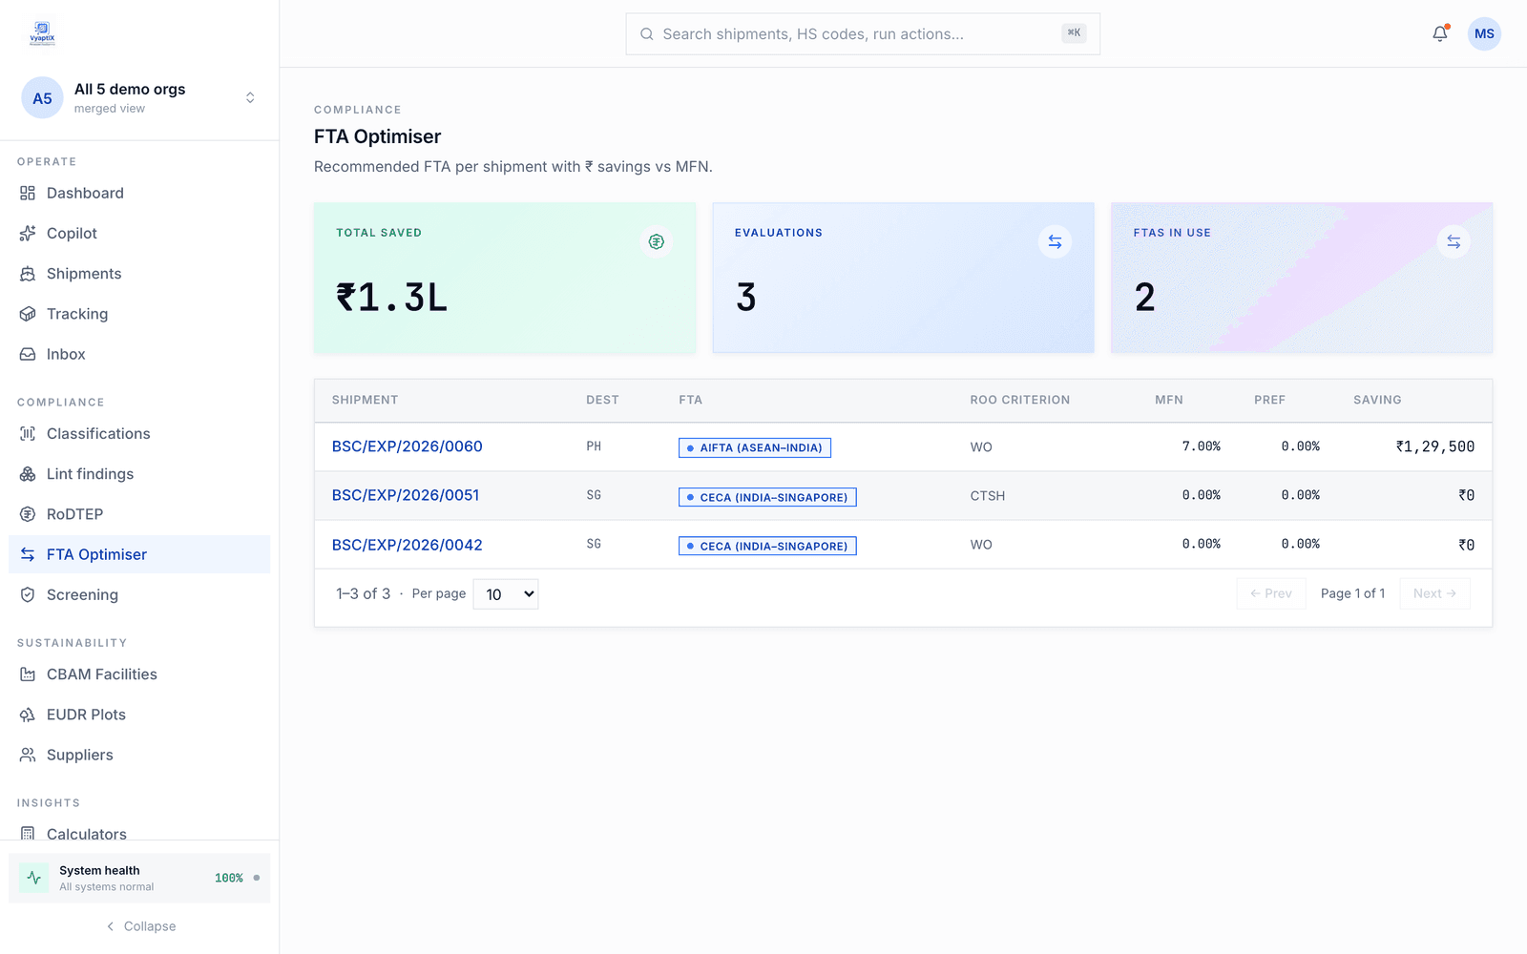
Task: Click the Prev page button
Action: coord(1271,593)
